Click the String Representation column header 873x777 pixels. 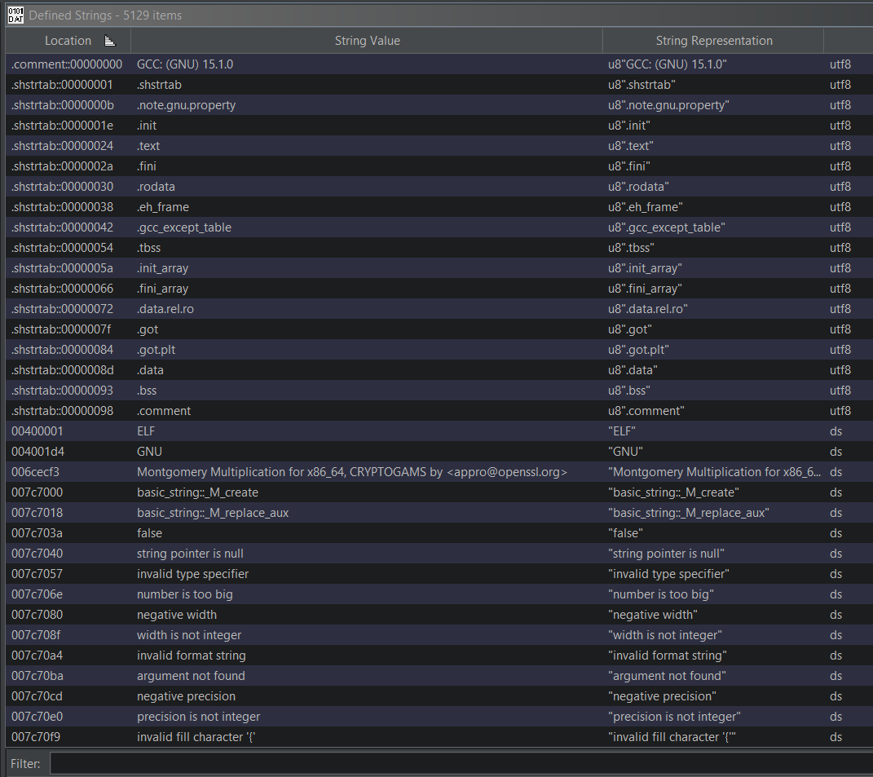click(x=713, y=41)
